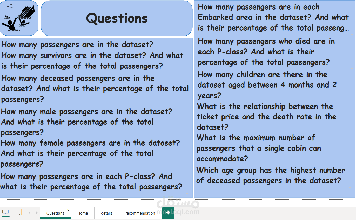356x220 pixels.
Task: Click question about died passengers per P-class
Action: [x=266, y=52]
